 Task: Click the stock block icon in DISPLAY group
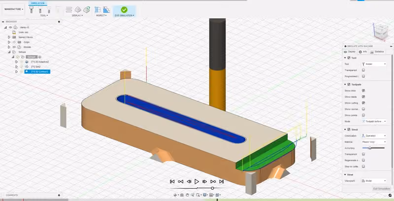(x=78, y=10)
